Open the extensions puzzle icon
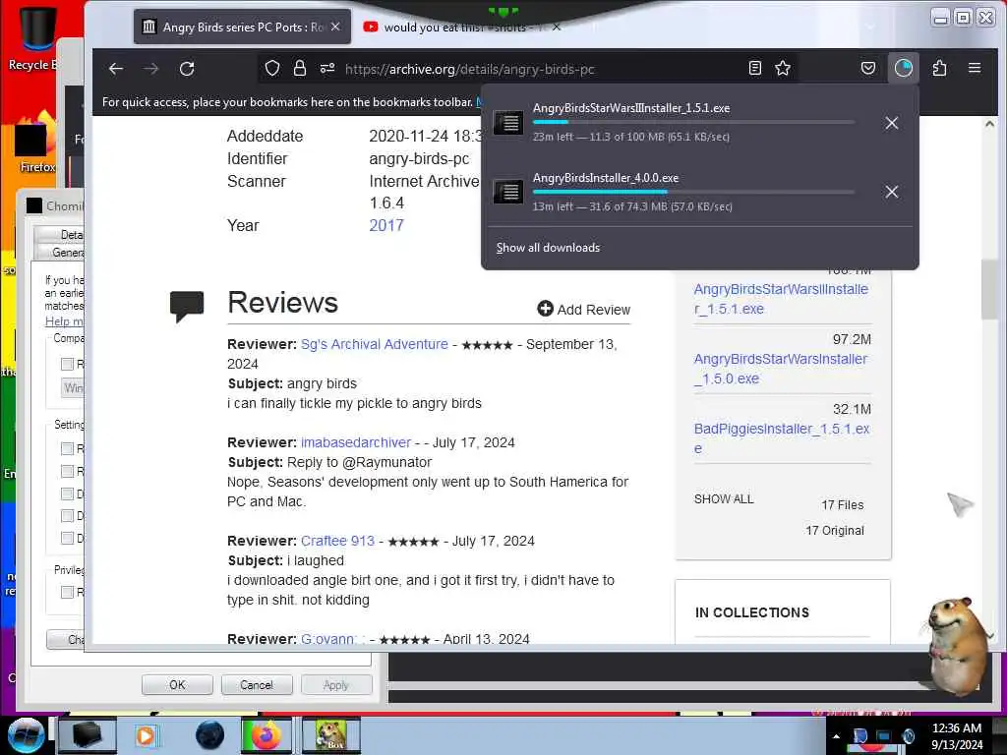 pyautogui.click(x=939, y=68)
